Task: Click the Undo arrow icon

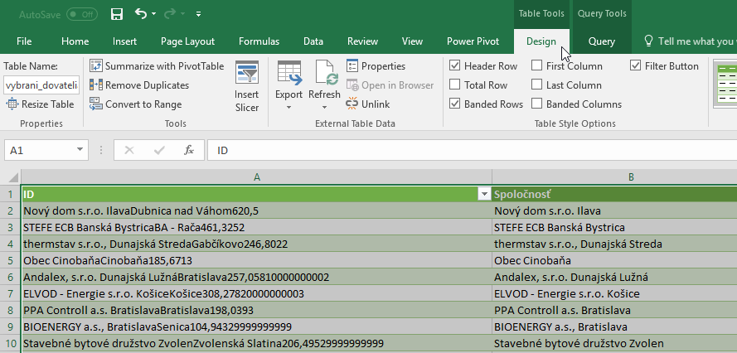Action: coord(141,13)
